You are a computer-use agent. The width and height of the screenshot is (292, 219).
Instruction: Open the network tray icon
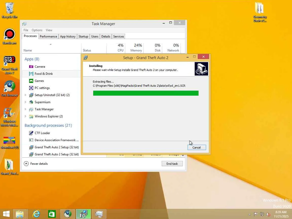(x=262, y=214)
